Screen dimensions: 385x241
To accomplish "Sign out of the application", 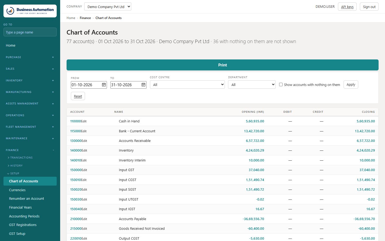I will tap(369, 7).
